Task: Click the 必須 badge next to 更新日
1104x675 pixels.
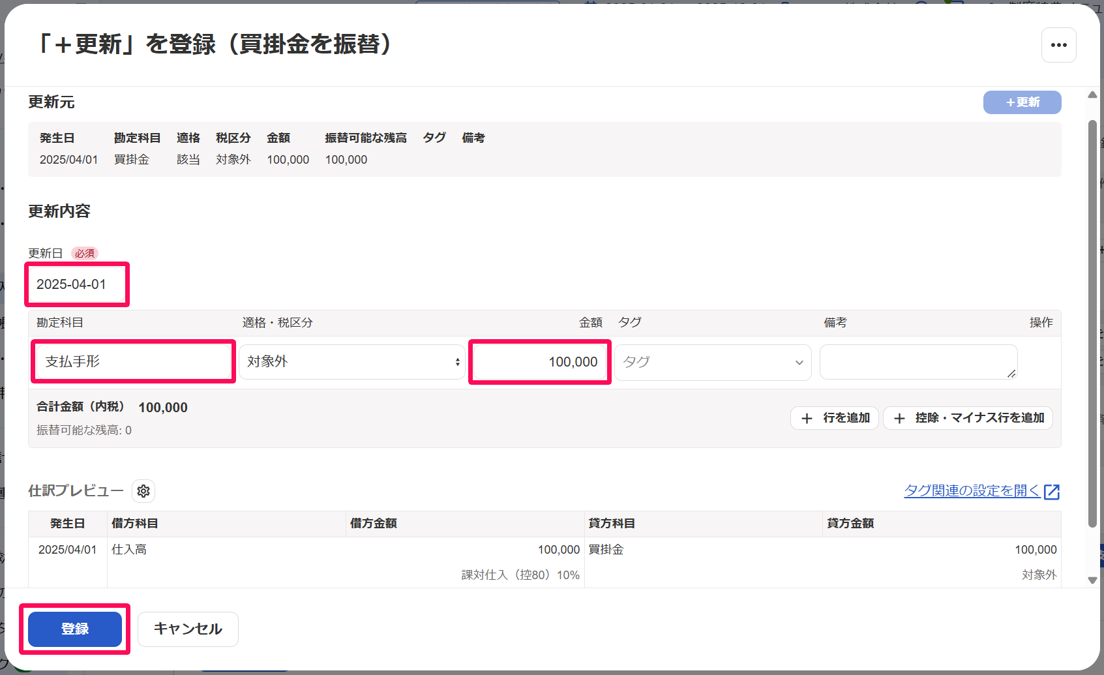Action: point(85,254)
